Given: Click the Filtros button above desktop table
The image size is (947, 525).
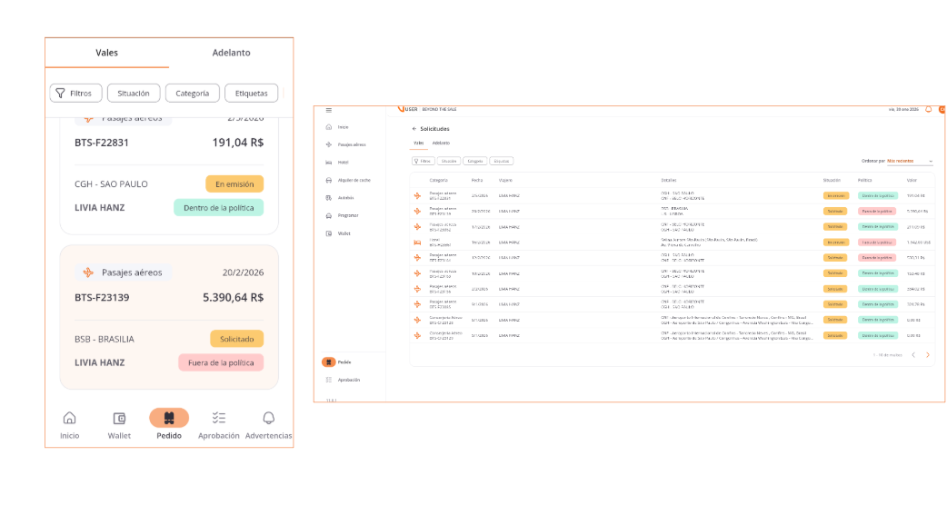Looking at the screenshot, I should pyautogui.click(x=422, y=161).
